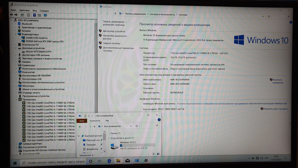Open Диспетчер устройств link in System panel
The width and height of the screenshot is (298, 168).
tap(114, 31)
